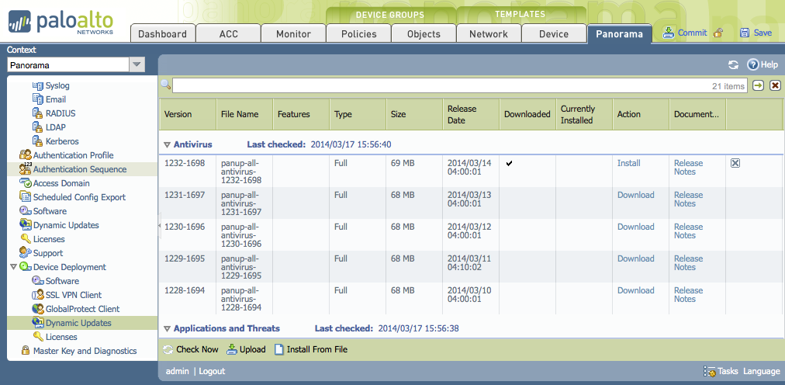Click the admin username text

[177, 371]
